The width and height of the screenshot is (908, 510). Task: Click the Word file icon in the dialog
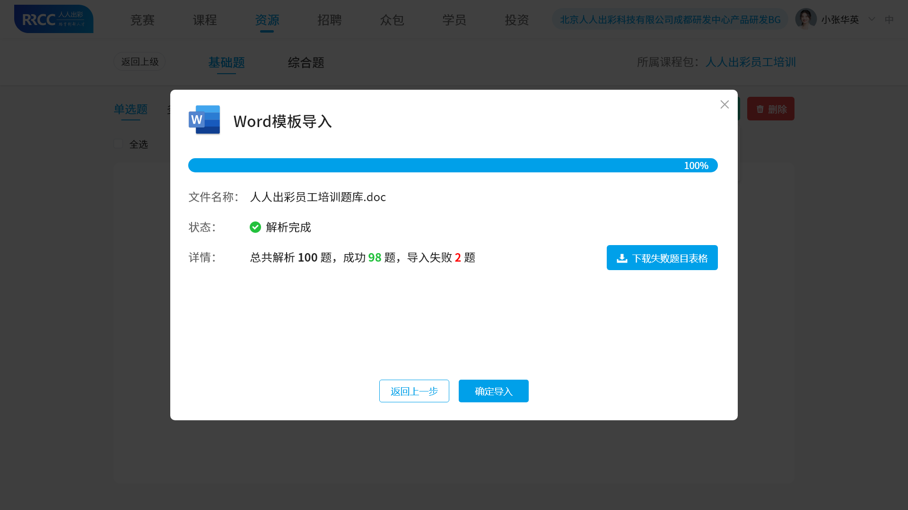click(204, 120)
